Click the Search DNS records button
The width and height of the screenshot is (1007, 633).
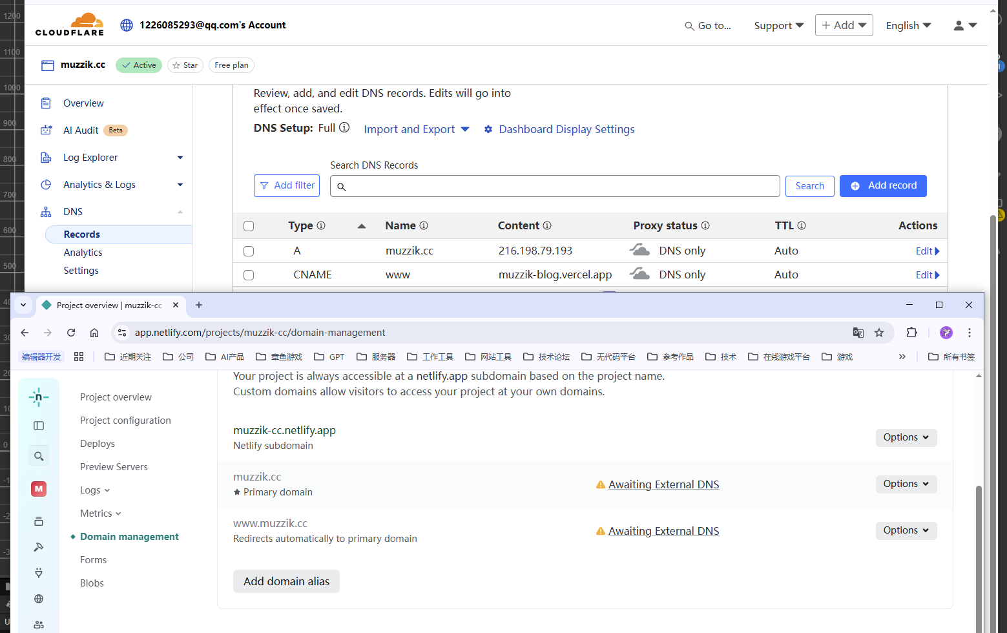[x=810, y=186]
